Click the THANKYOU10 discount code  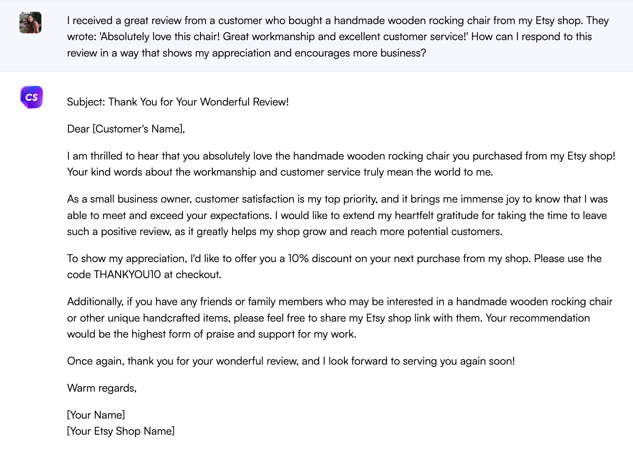(x=127, y=275)
